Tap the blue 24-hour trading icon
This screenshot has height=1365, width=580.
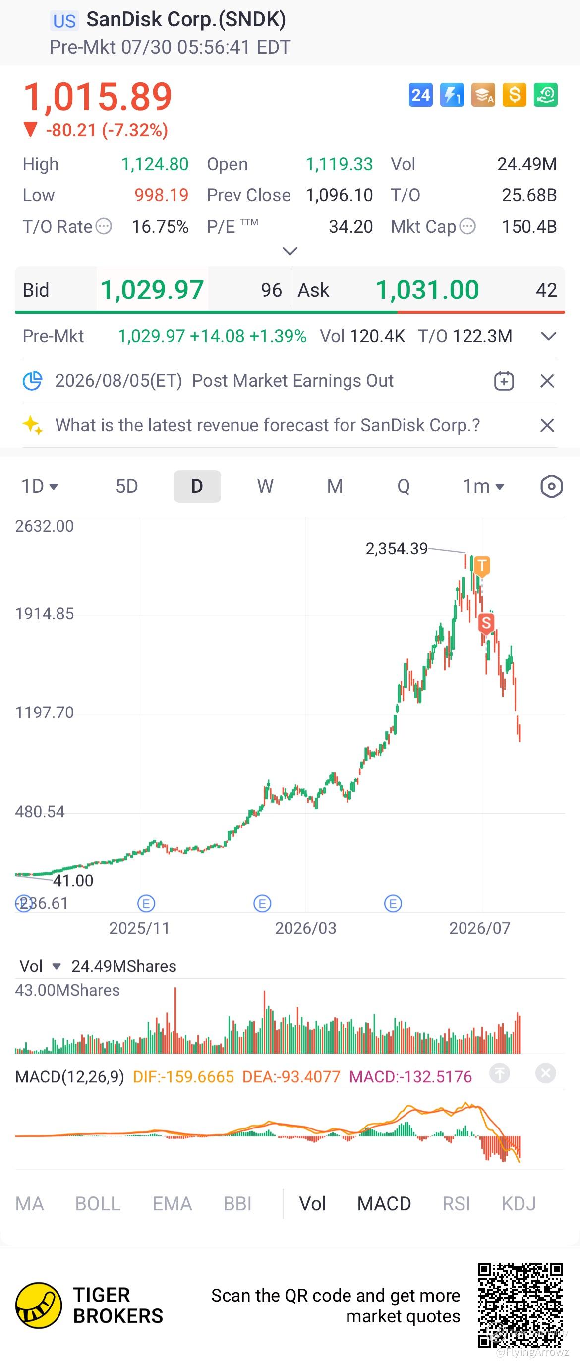pos(420,95)
